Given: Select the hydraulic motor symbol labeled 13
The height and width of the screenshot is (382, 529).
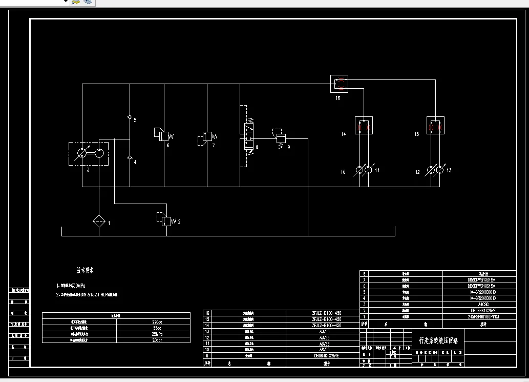Looking at the screenshot, I should 440,170.
